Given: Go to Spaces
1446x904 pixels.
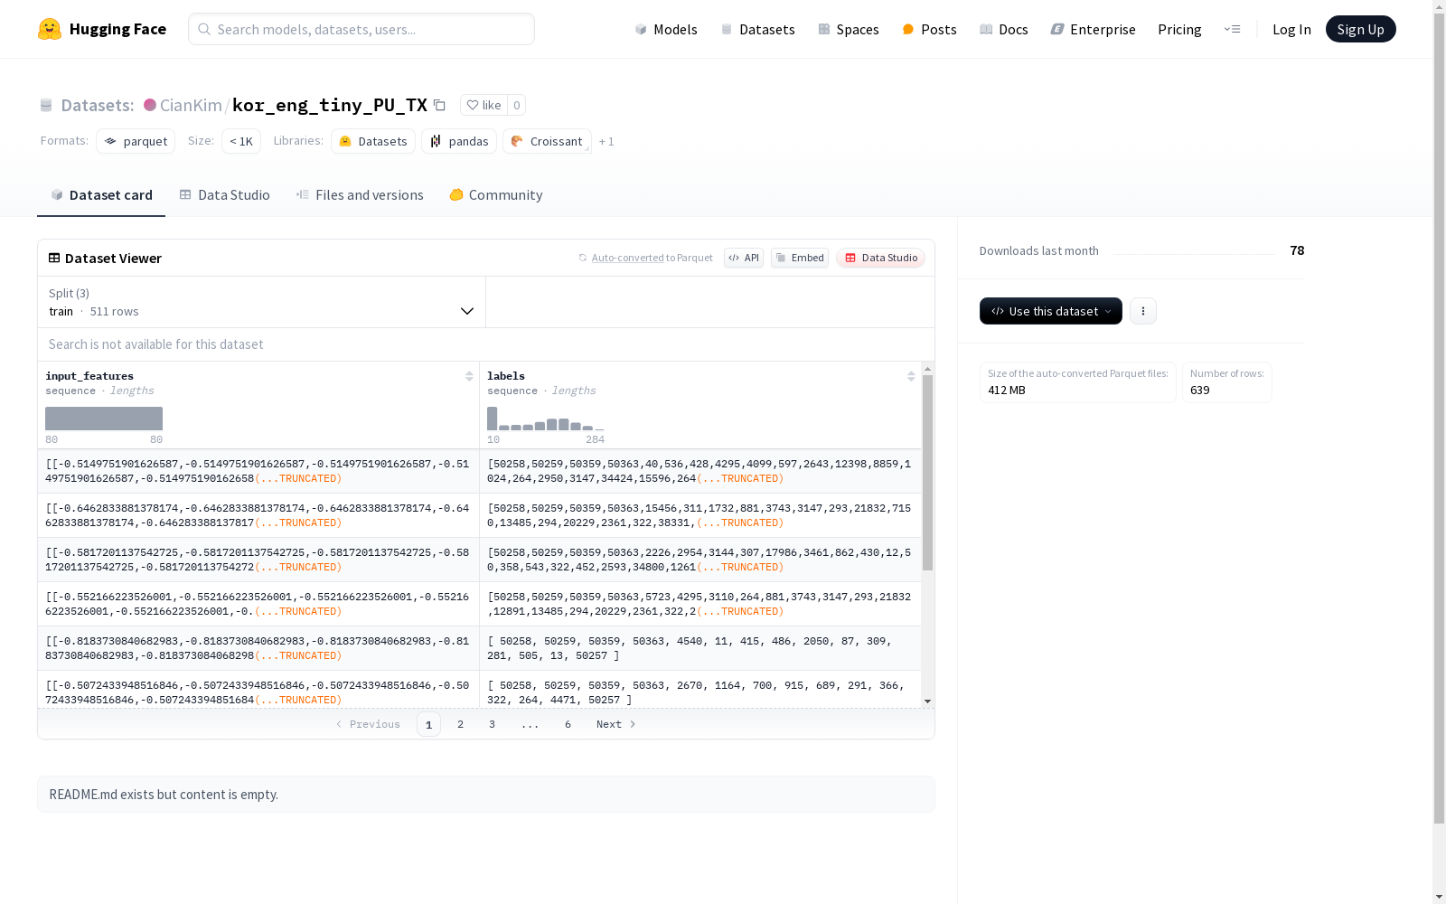Looking at the screenshot, I should click(x=849, y=29).
